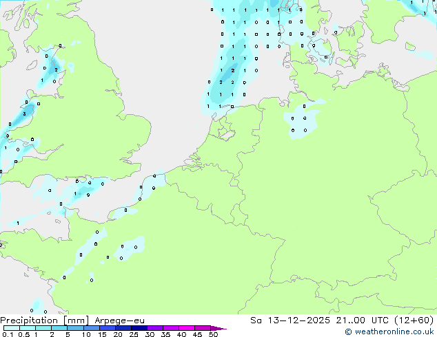Screen dimensions: 437x337
Task: Pick the 15 to 20 mm legend swatch
Action: 107,328
